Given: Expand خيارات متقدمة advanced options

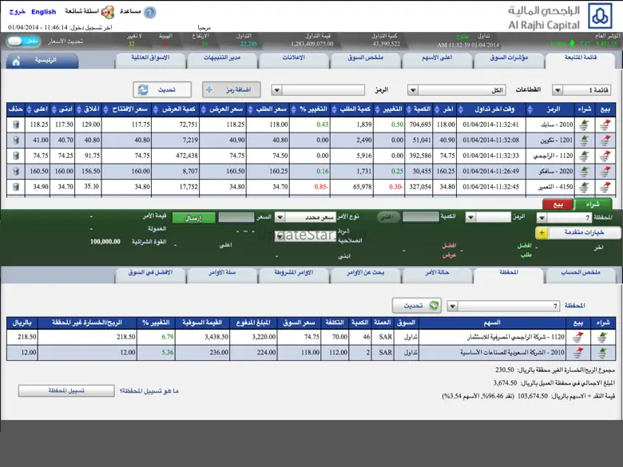Looking at the screenshot, I should point(579,233).
